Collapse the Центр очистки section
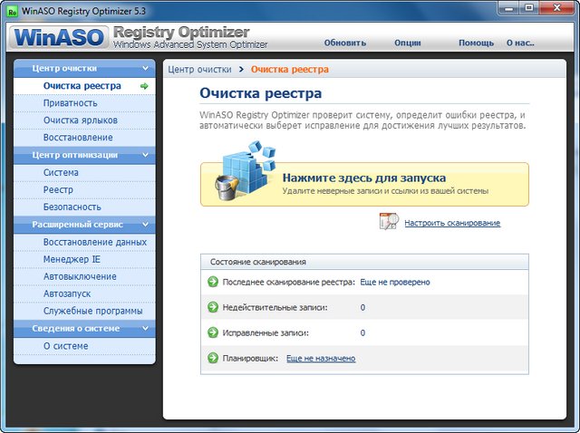 [145, 68]
